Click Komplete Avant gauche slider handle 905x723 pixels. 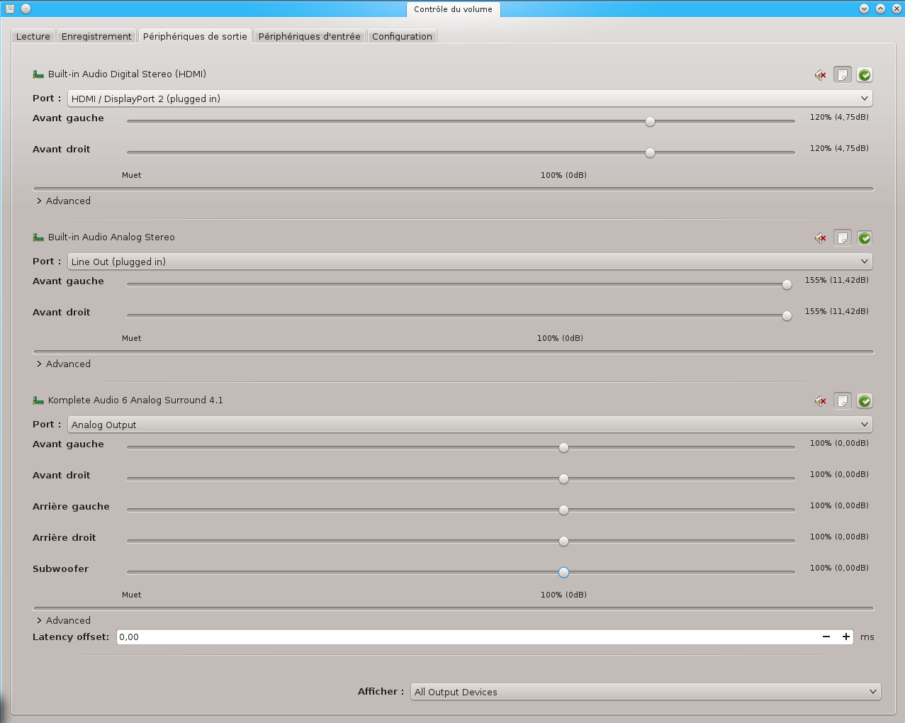point(563,448)
